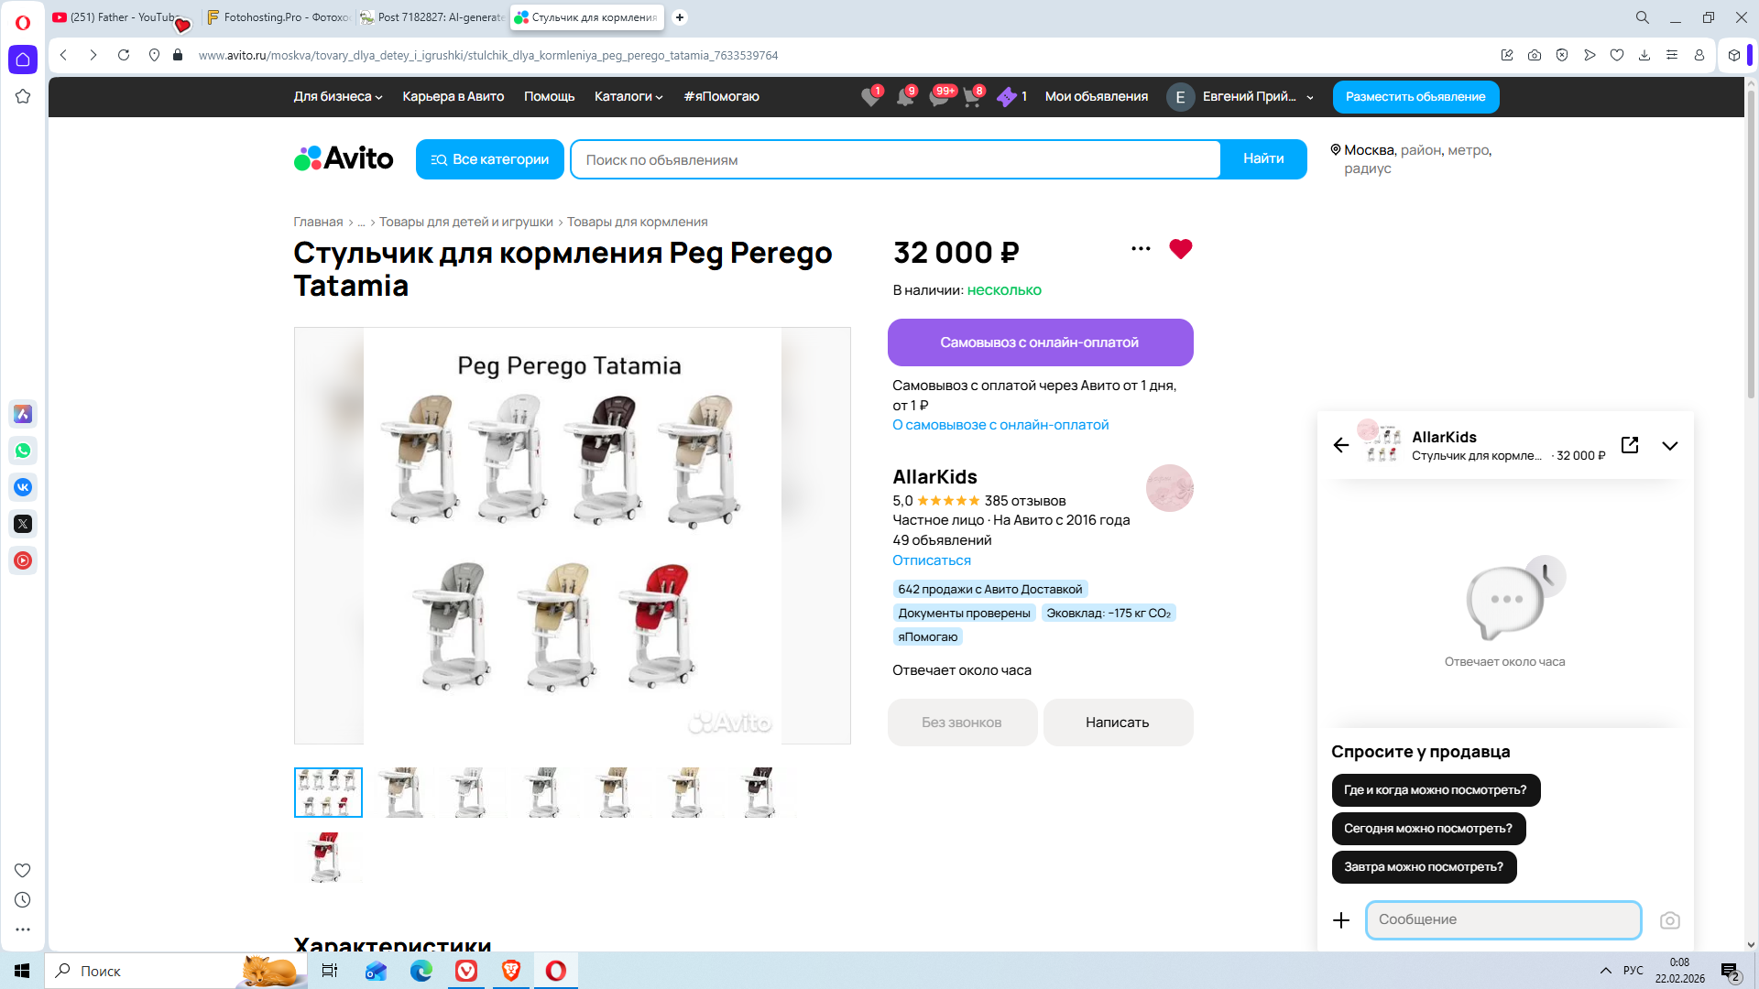
Task: Open the three-dots listing options menu
Action: (1141, 249)
